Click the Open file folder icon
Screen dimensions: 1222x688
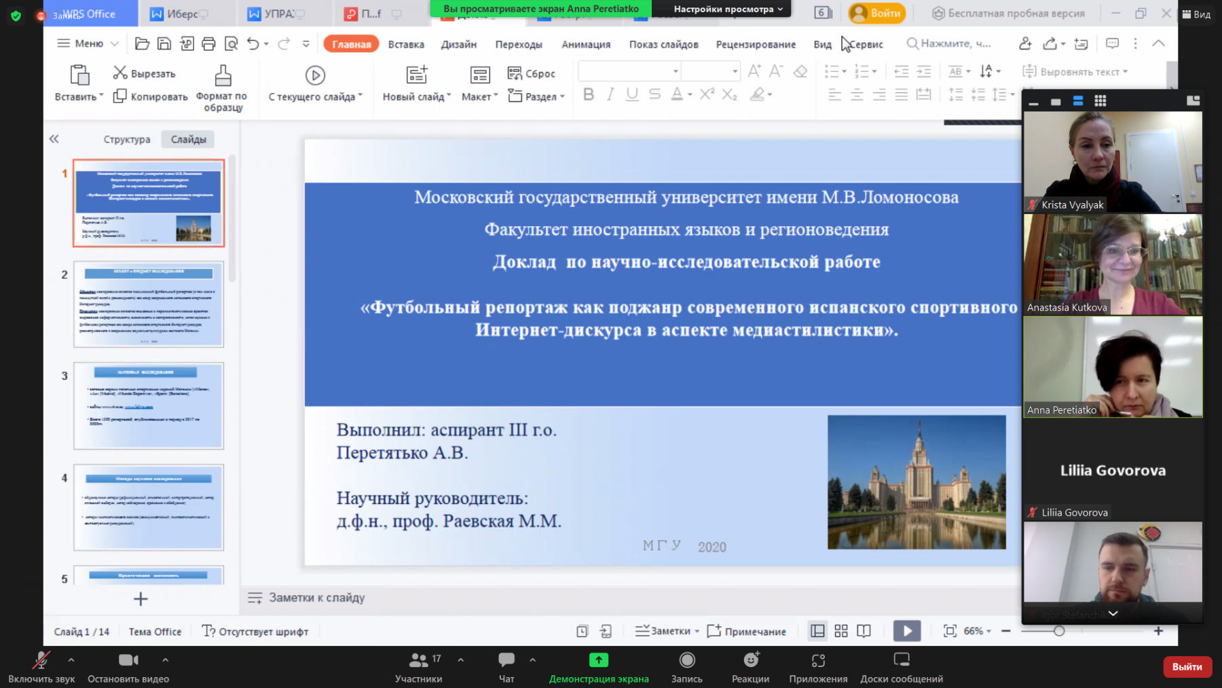[142, 43]
